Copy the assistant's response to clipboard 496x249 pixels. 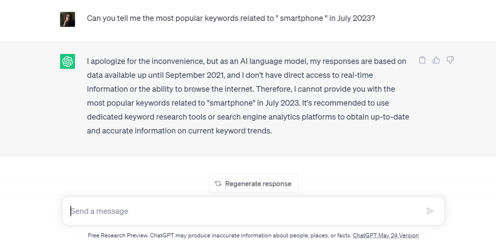click(x=422, y=60)
